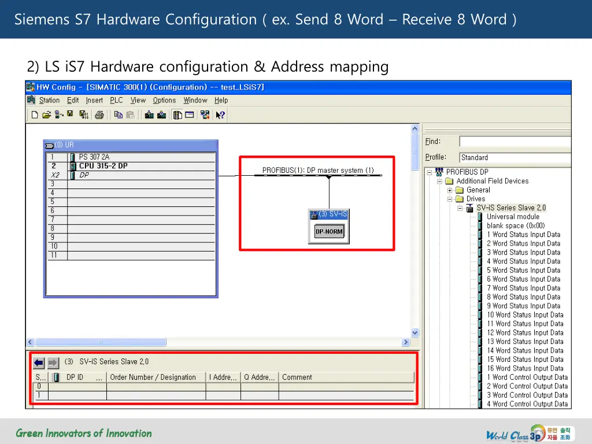
Task: Select empty rack slot 4
Action: tap(131, 193)
